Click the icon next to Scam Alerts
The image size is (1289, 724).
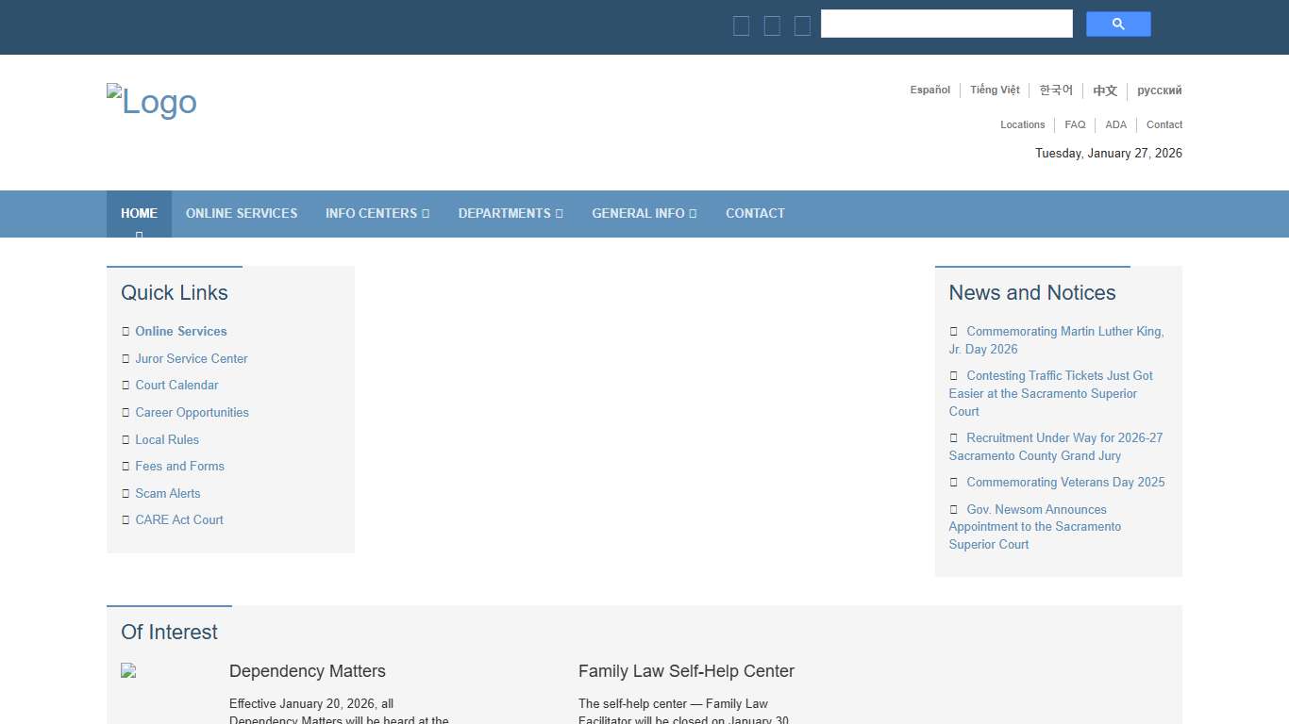pos(126,493)
